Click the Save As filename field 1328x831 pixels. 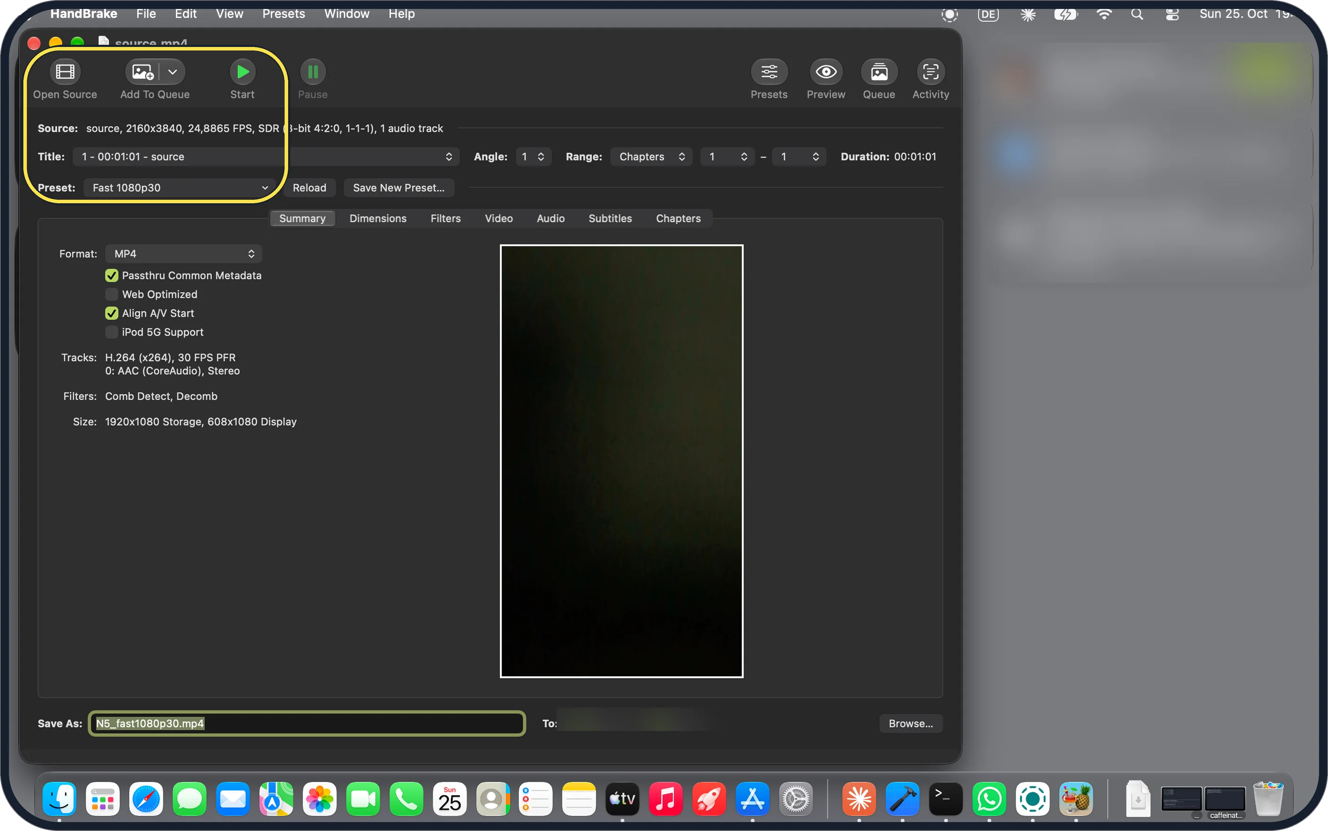307,723
